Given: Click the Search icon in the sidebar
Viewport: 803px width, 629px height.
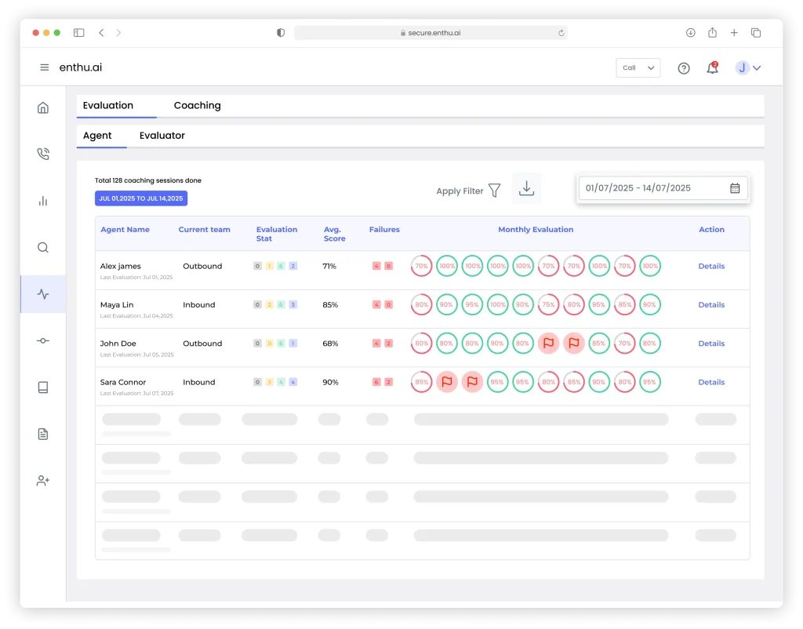Looking at the screenshot, I should tap(42, 247).
